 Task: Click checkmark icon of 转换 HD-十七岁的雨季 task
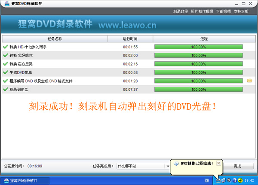coord(6,47)
